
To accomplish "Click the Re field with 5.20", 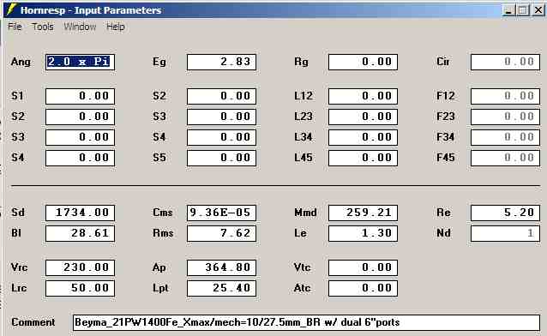I will click(505, 213).
